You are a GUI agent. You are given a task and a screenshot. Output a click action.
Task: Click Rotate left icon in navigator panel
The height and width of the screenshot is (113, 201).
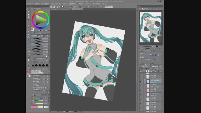[152, 49]
